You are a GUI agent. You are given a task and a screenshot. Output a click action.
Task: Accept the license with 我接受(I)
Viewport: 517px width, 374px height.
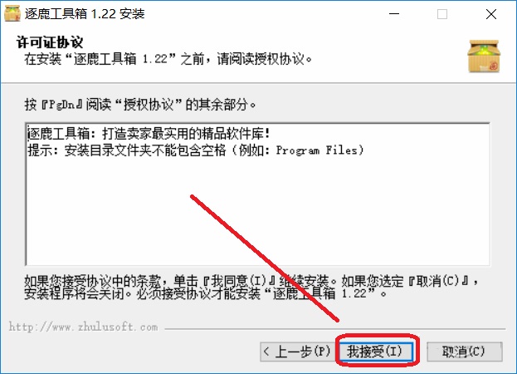[375, 352]
